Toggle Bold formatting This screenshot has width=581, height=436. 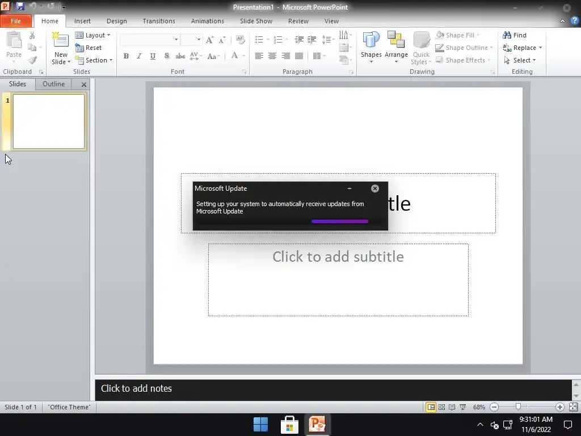click(126, 56)
